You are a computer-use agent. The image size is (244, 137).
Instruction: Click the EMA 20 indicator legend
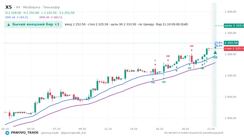point(17,18)
